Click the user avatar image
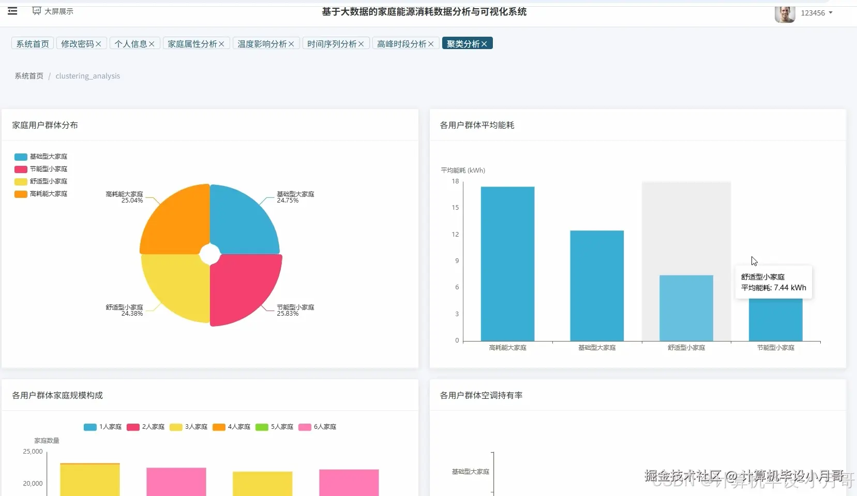 (x=784, y=14)
